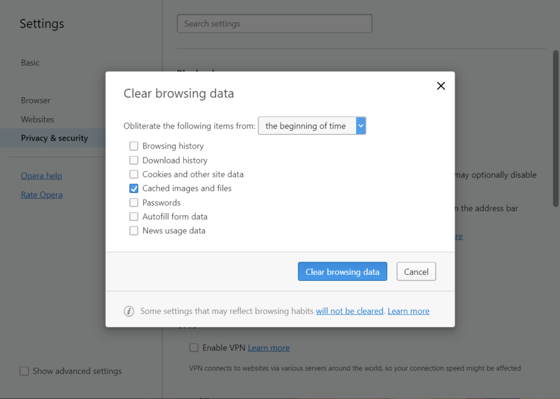This screenshot has width=560, height=399.
Task: Click the info icon near the footer note
Action: pyautogui.click(x=129, y=310)
